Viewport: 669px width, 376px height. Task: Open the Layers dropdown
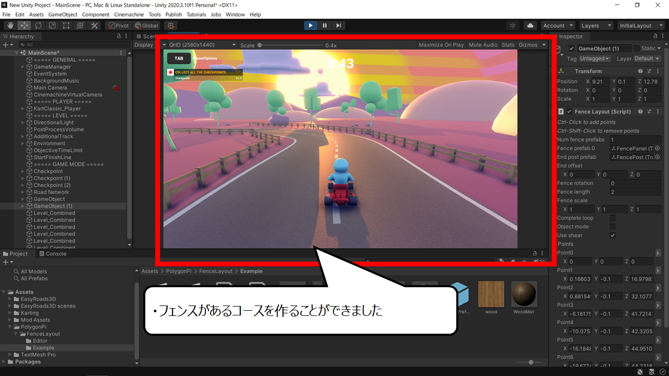coord(595,26)
